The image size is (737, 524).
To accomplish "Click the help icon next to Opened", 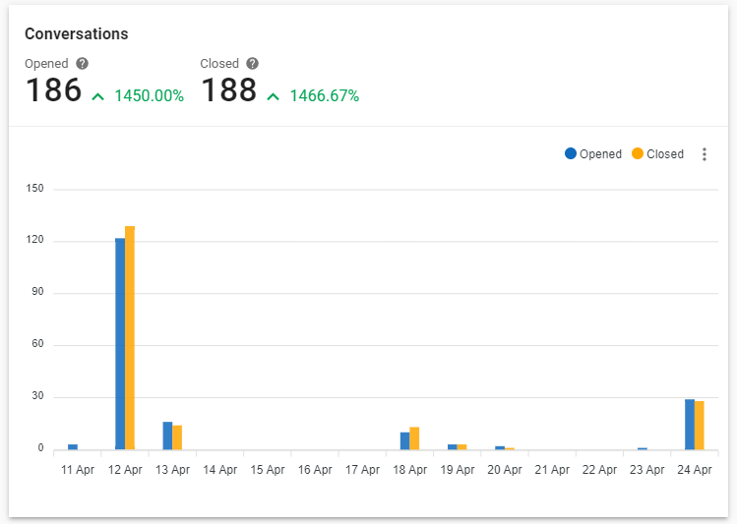I will (x=83, y=64).
